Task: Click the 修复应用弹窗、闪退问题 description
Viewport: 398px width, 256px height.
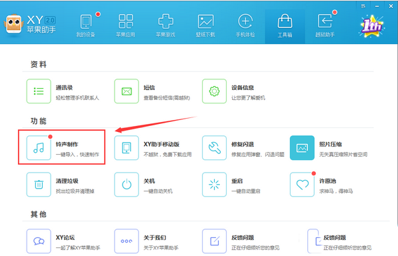Action: (258, 155)
